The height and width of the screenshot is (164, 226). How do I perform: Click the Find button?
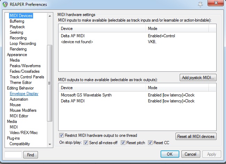pos(31,155)
